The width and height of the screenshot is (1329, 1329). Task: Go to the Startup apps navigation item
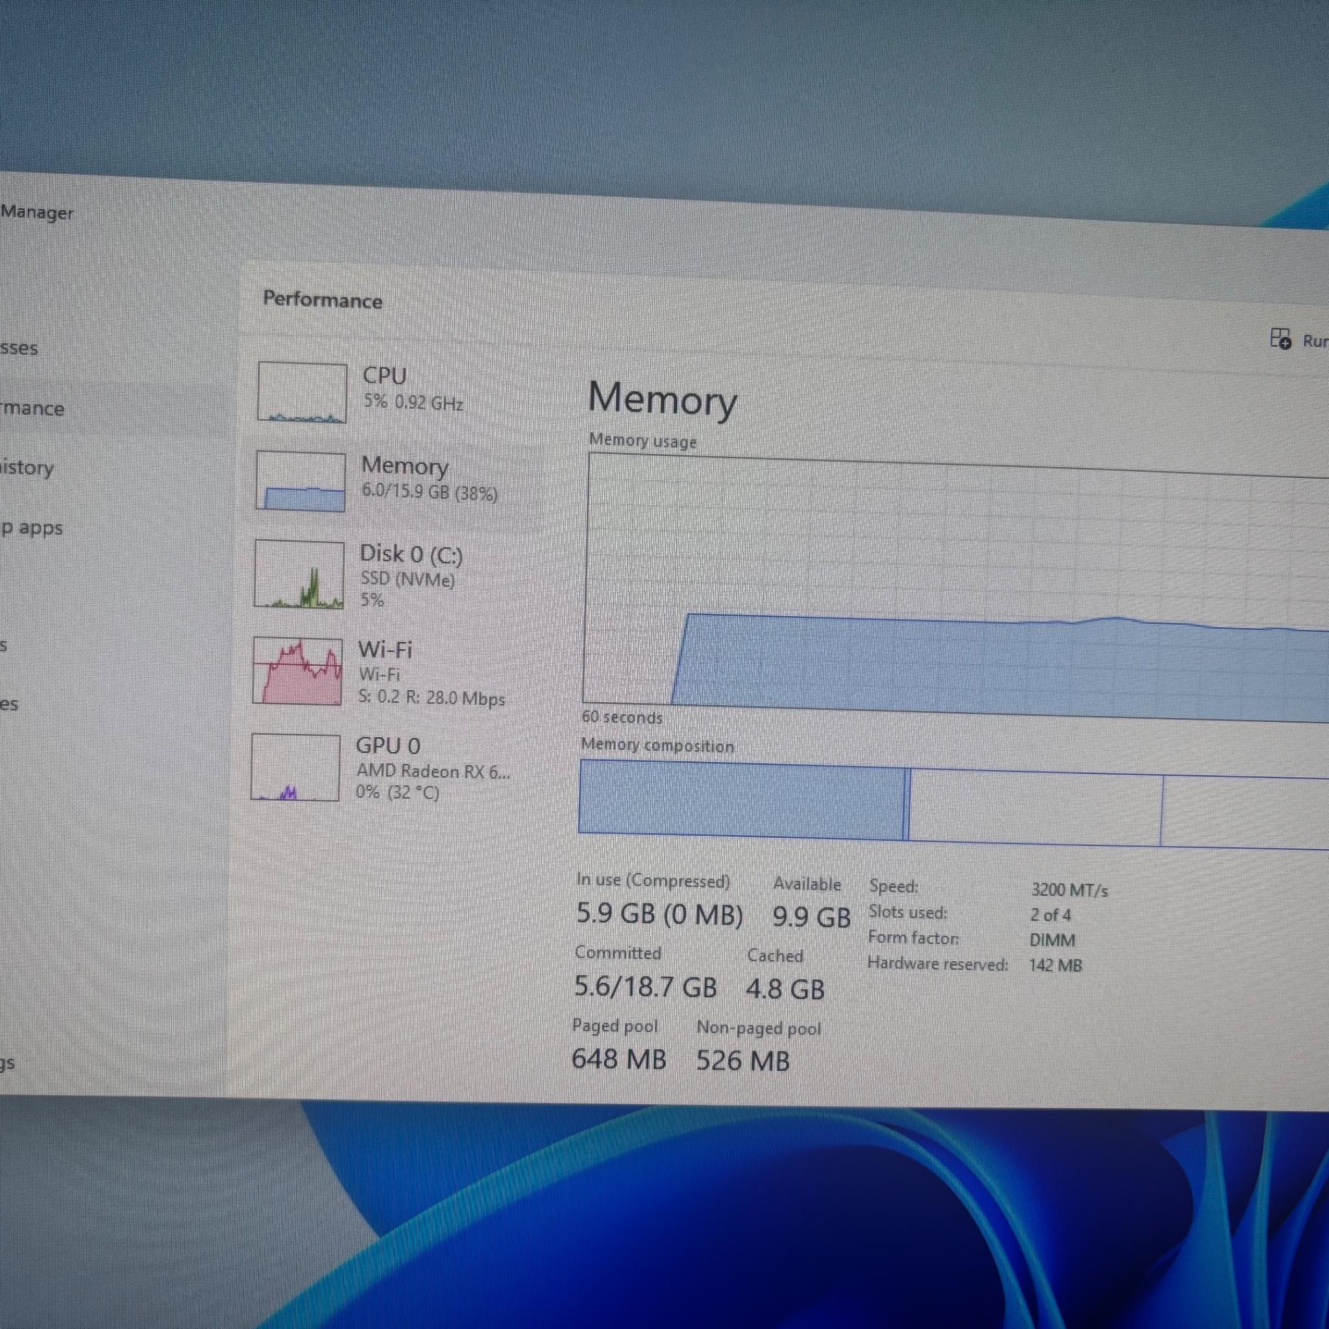[x=32, y=528]
